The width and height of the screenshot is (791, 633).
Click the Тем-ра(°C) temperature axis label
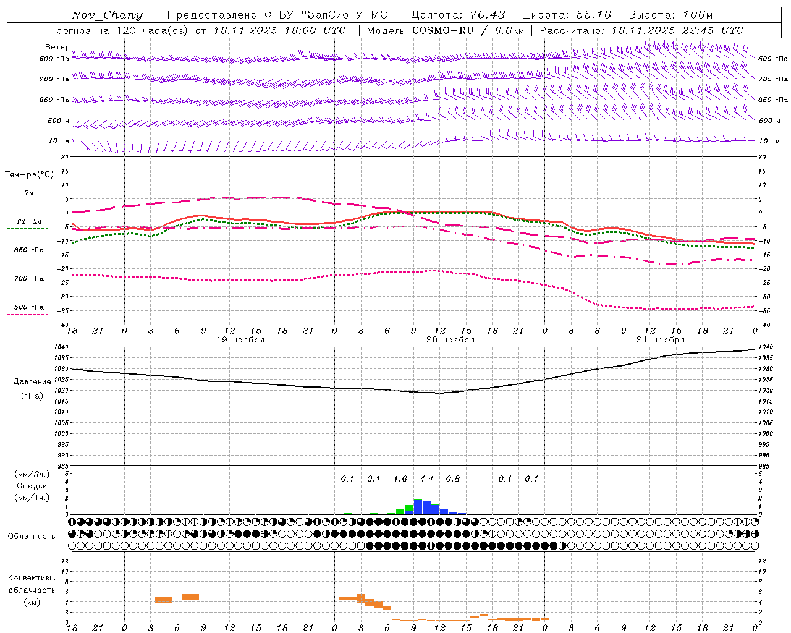(29, 175)
